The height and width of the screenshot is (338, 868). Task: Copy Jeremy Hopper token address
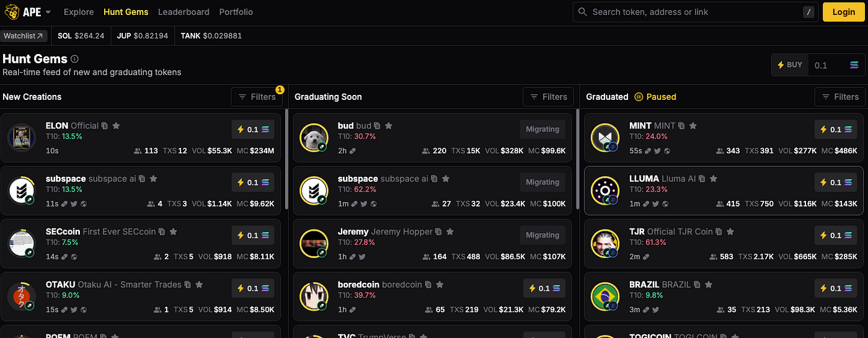(x=439, y=231)
